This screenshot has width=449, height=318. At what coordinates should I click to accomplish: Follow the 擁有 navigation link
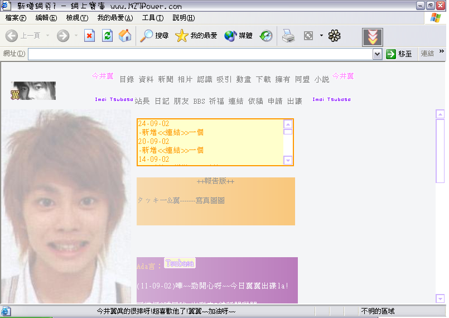pos(283,79)
